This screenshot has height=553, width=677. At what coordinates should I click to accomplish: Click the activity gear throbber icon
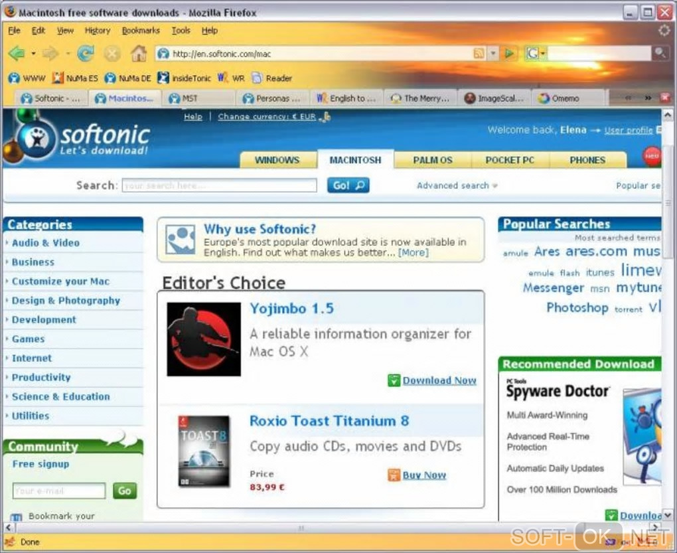click(x=665, y=31)
